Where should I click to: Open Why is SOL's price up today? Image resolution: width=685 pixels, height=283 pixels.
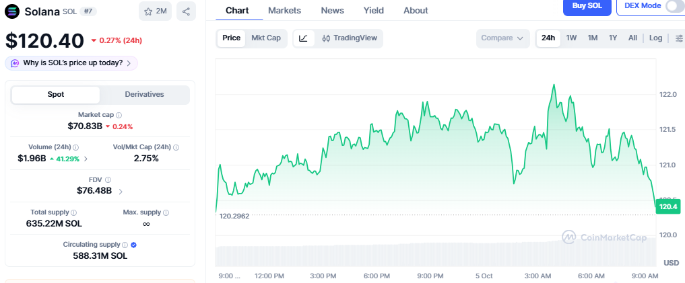coord(71,63)
